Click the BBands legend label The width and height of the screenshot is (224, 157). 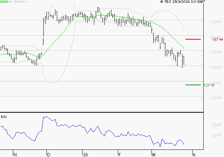point(20,2)
